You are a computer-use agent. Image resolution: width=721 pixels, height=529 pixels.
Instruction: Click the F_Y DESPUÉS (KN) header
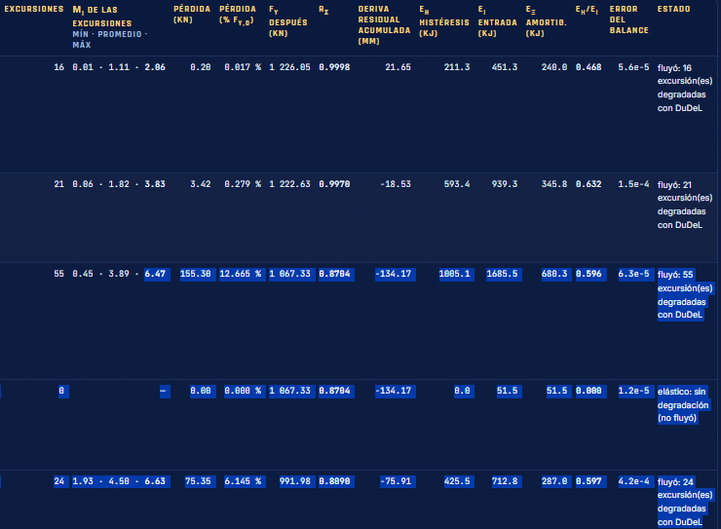[x=287, y=21]
